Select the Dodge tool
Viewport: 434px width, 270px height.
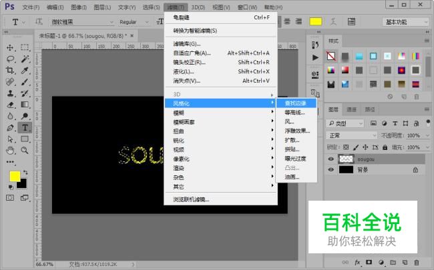click(25, 116)
